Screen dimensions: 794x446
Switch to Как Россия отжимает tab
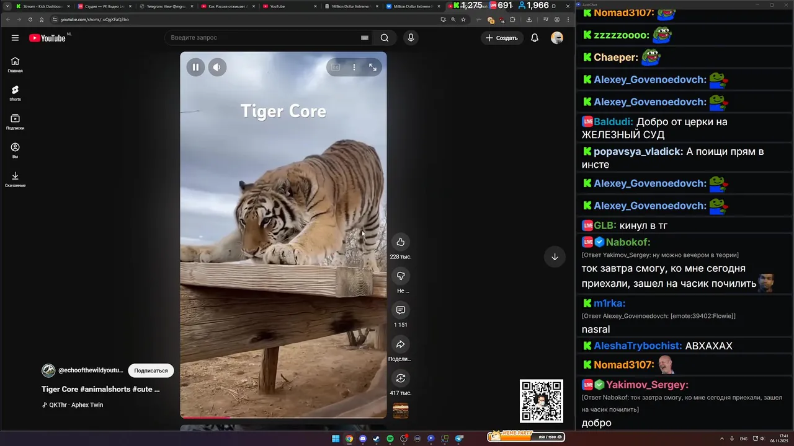(x=226, y=6)
